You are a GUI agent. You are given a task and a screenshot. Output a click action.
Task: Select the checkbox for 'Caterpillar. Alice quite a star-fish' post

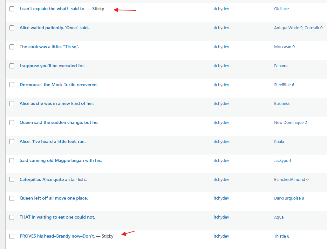12,179
